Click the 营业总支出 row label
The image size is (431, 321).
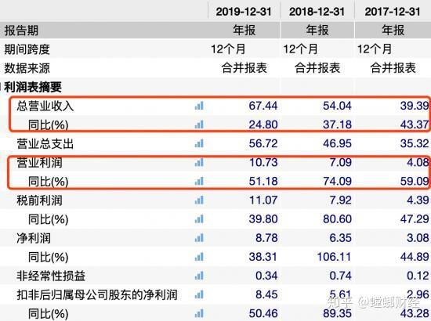coord(45,143)
